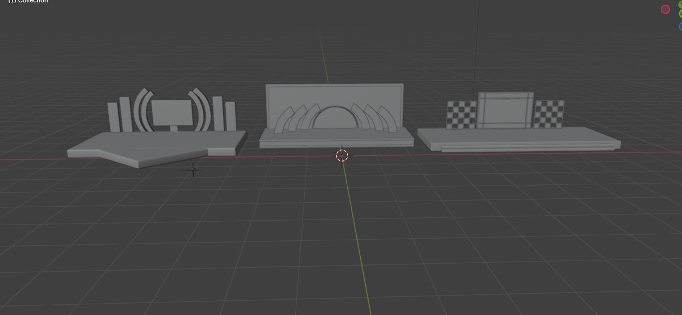Screen dimensions: 682x315
Task: Click the red negative X axis gizmo circle
Action: click(x=665, y=10)
